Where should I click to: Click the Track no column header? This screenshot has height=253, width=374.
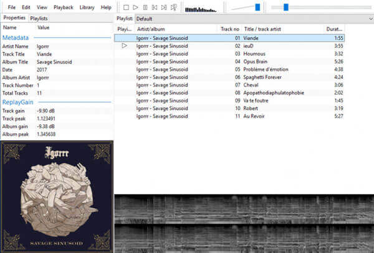click(230, 29)
